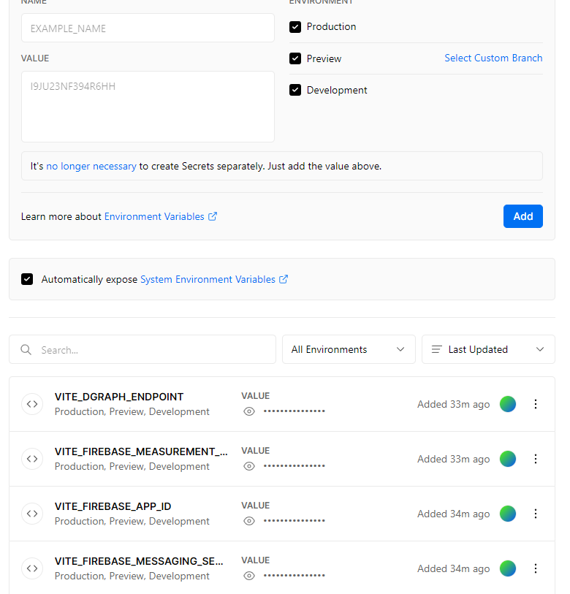The height and width of the screenshot is (594, 570).
Task: Reveal the VITE_DGRAPH_ENDPOINT value with eye icon
Action: click(x=249, y=411)
